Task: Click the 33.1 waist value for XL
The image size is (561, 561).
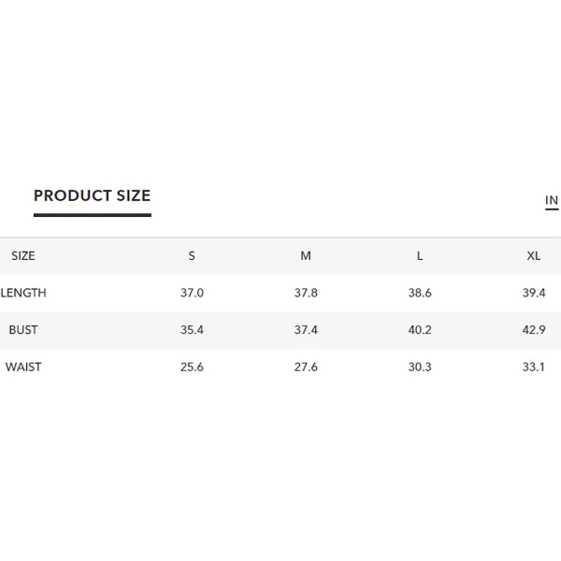Action: 534,367
